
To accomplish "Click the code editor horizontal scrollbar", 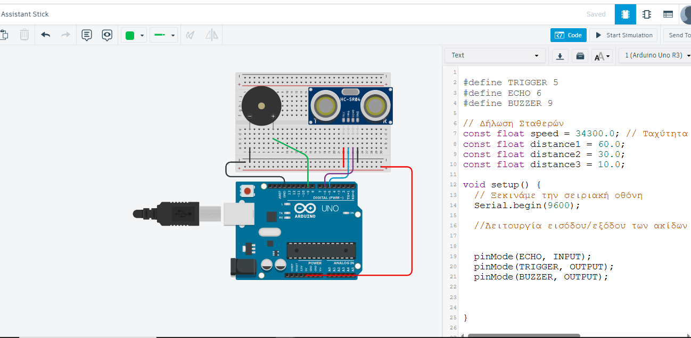I will click(524, 335).
